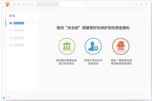
Task: Click the third gray toolbar square
Action: pyautogui.click(x=23, y=4)
